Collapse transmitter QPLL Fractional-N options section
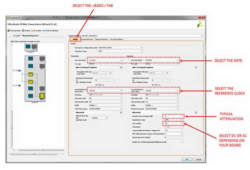This screenshot has height=170, width=250. click(121, 67)
